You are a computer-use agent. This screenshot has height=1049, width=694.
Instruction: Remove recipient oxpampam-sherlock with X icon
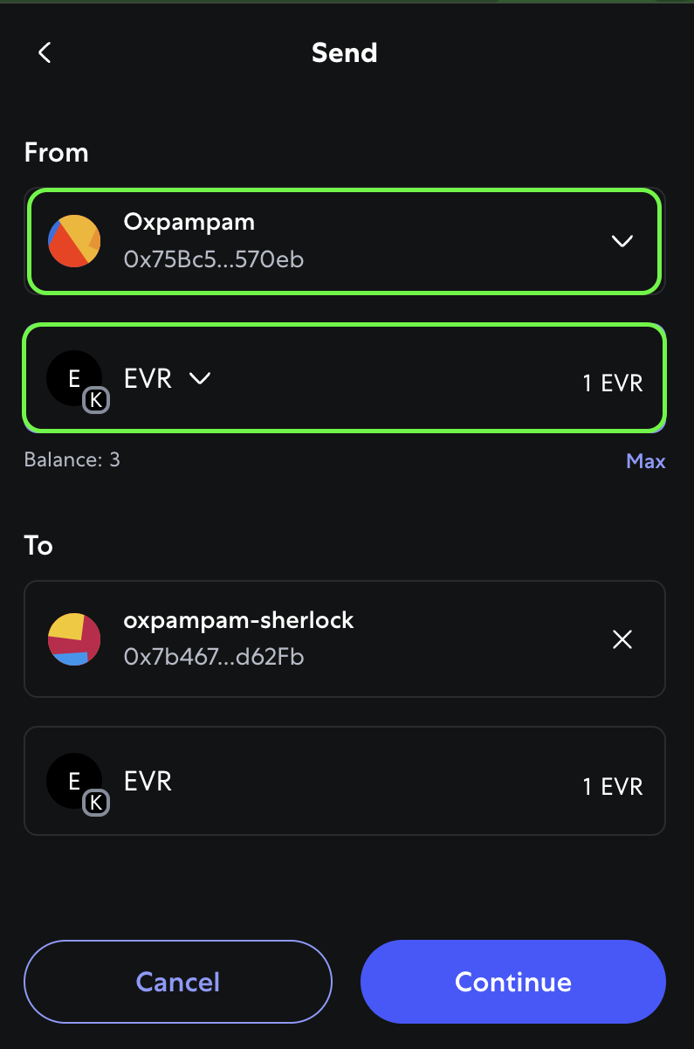click(622, 639)
